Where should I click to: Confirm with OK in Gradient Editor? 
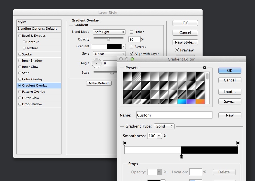point(230,70)
